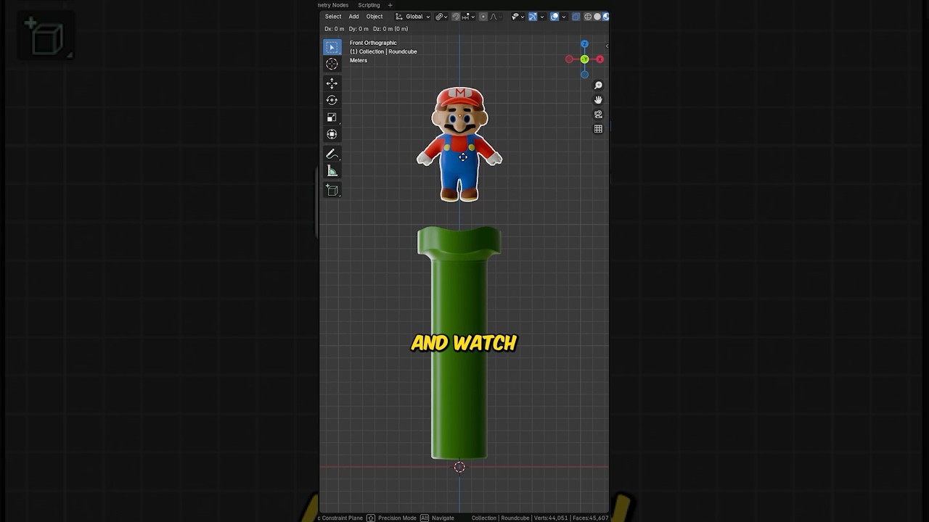This screenshot has height=522, width=929.
Task: Select the Annotate pencil tool
Action: pyautogui.click(x=332, y=154)
